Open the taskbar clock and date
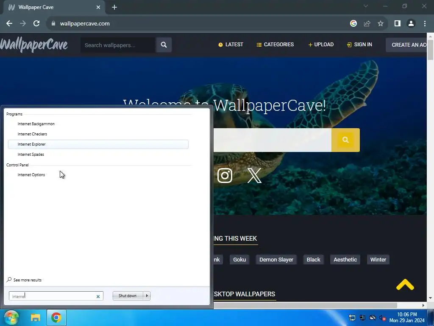 [407, 318]
